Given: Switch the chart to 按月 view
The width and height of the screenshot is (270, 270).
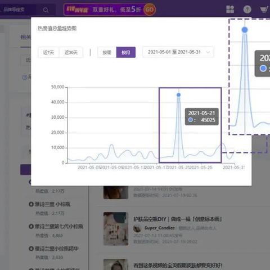Looking at the screenshot, I should pos(126,52).
